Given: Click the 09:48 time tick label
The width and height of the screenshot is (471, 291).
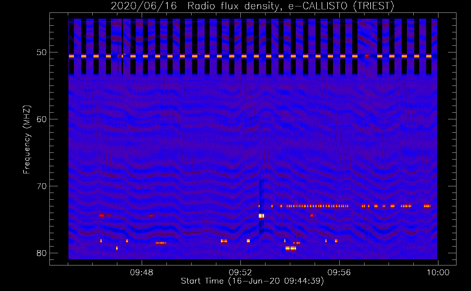Looking at the screenshot, I should (x=141, y=273).
